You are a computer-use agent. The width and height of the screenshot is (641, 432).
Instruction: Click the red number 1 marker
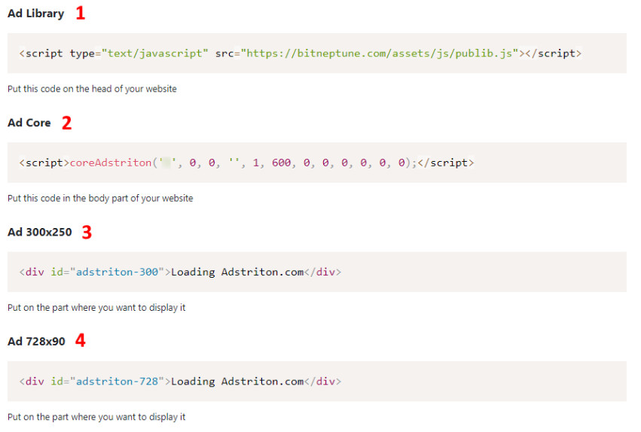pyautogui.click(x=81, y=14)
